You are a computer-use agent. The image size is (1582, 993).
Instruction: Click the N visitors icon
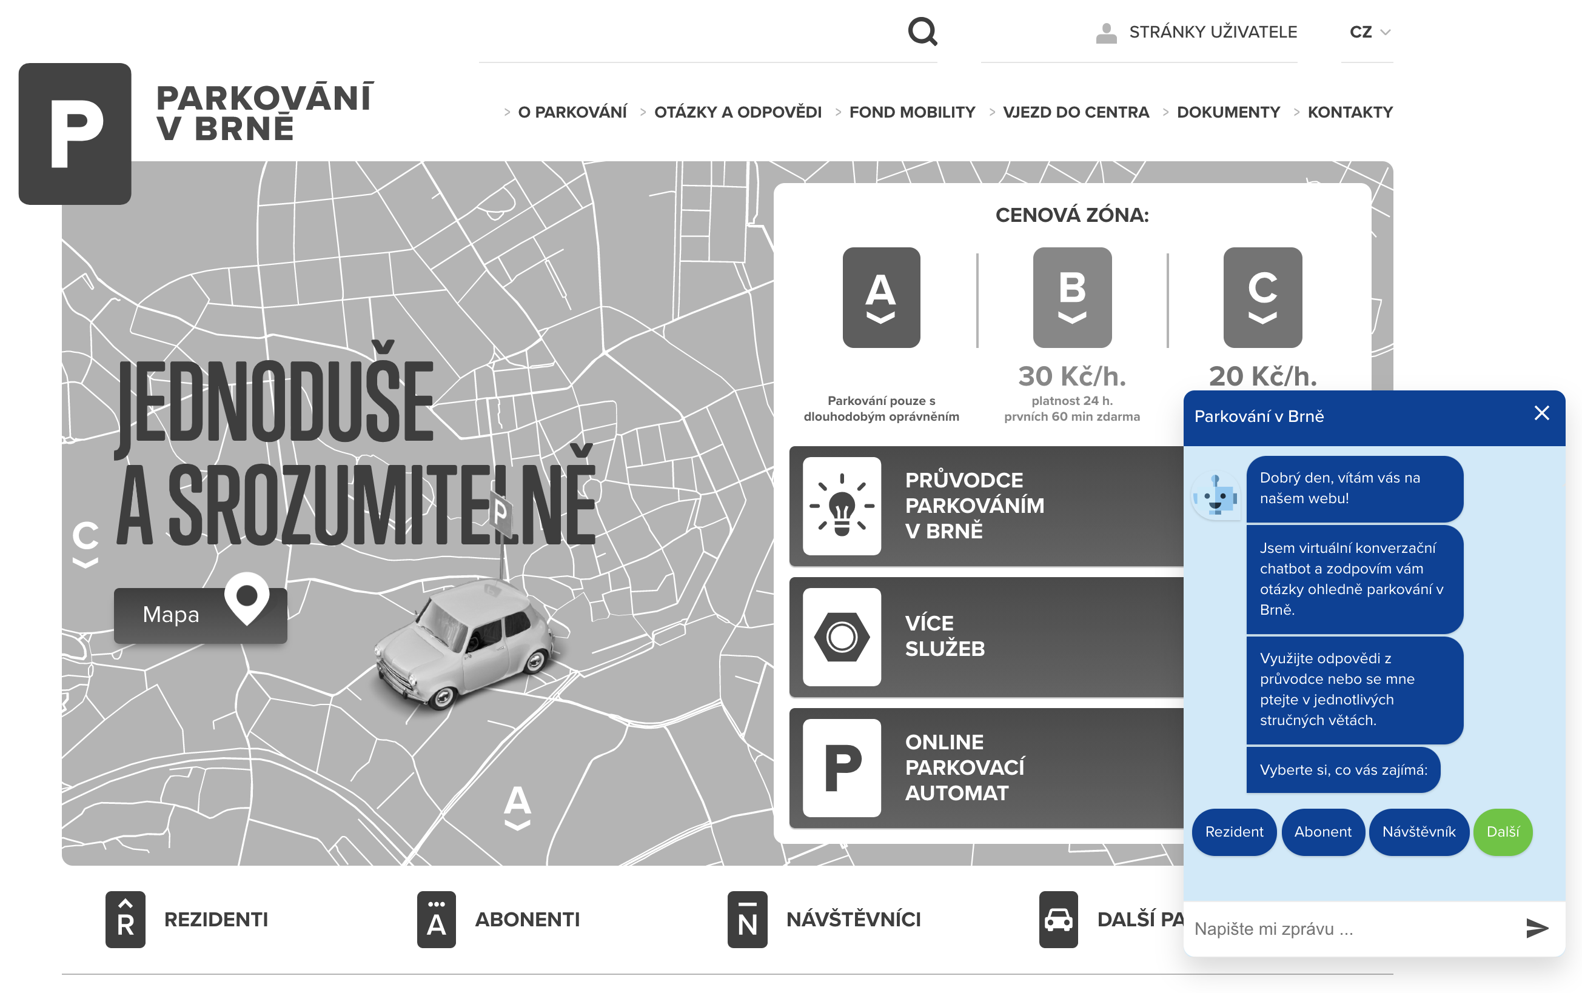tap(747, 920)
